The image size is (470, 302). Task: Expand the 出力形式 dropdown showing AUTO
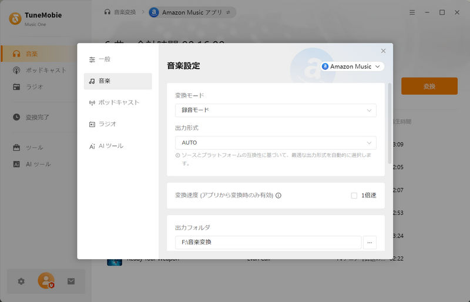point(276,143)
